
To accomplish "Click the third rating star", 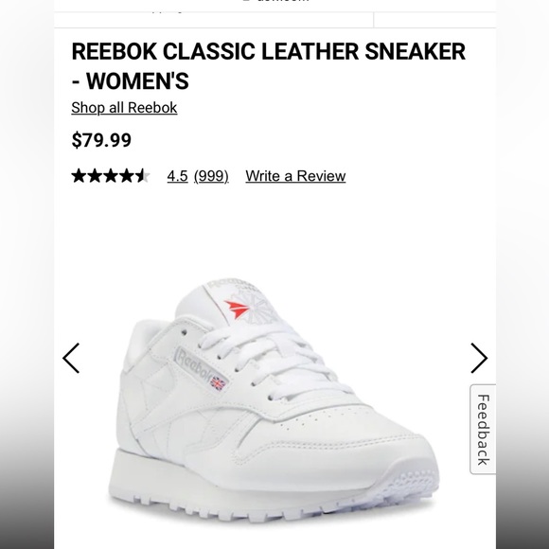I will [x=111, y=176].
